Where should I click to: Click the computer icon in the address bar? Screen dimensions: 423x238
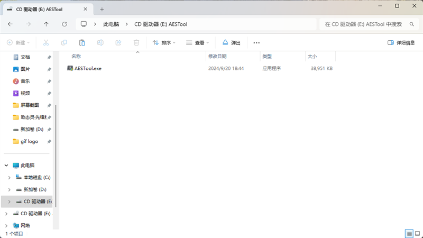coord(84,24)
